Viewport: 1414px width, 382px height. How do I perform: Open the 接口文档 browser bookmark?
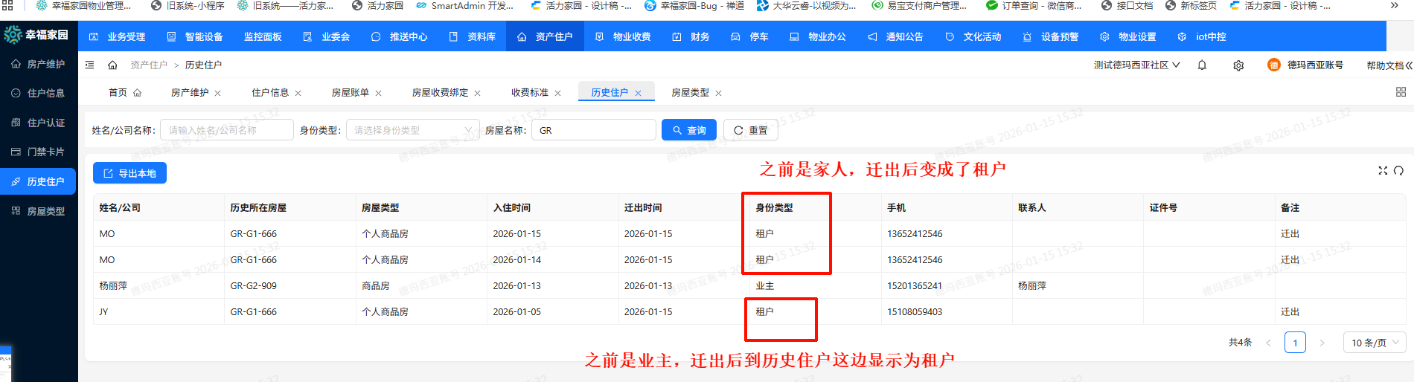click(1127, 5)
